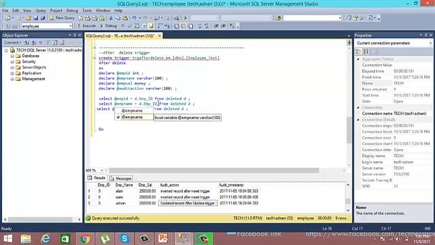Click the Undo arrow icon
The height and width of the screenshot is (245, 435).
pyautogui.click(x=135, y=18)
